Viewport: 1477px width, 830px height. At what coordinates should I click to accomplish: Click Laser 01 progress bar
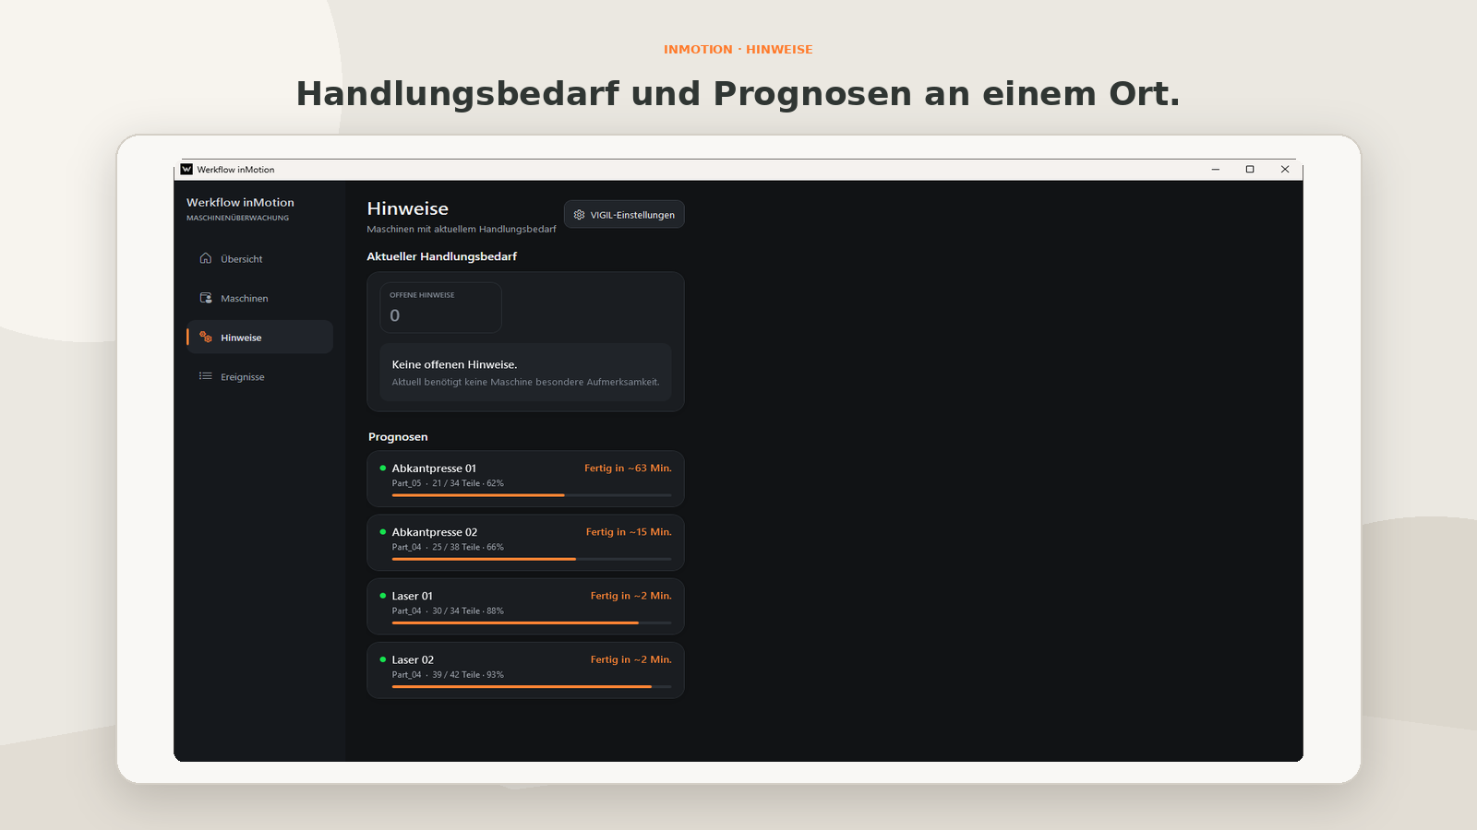(532, 622)
